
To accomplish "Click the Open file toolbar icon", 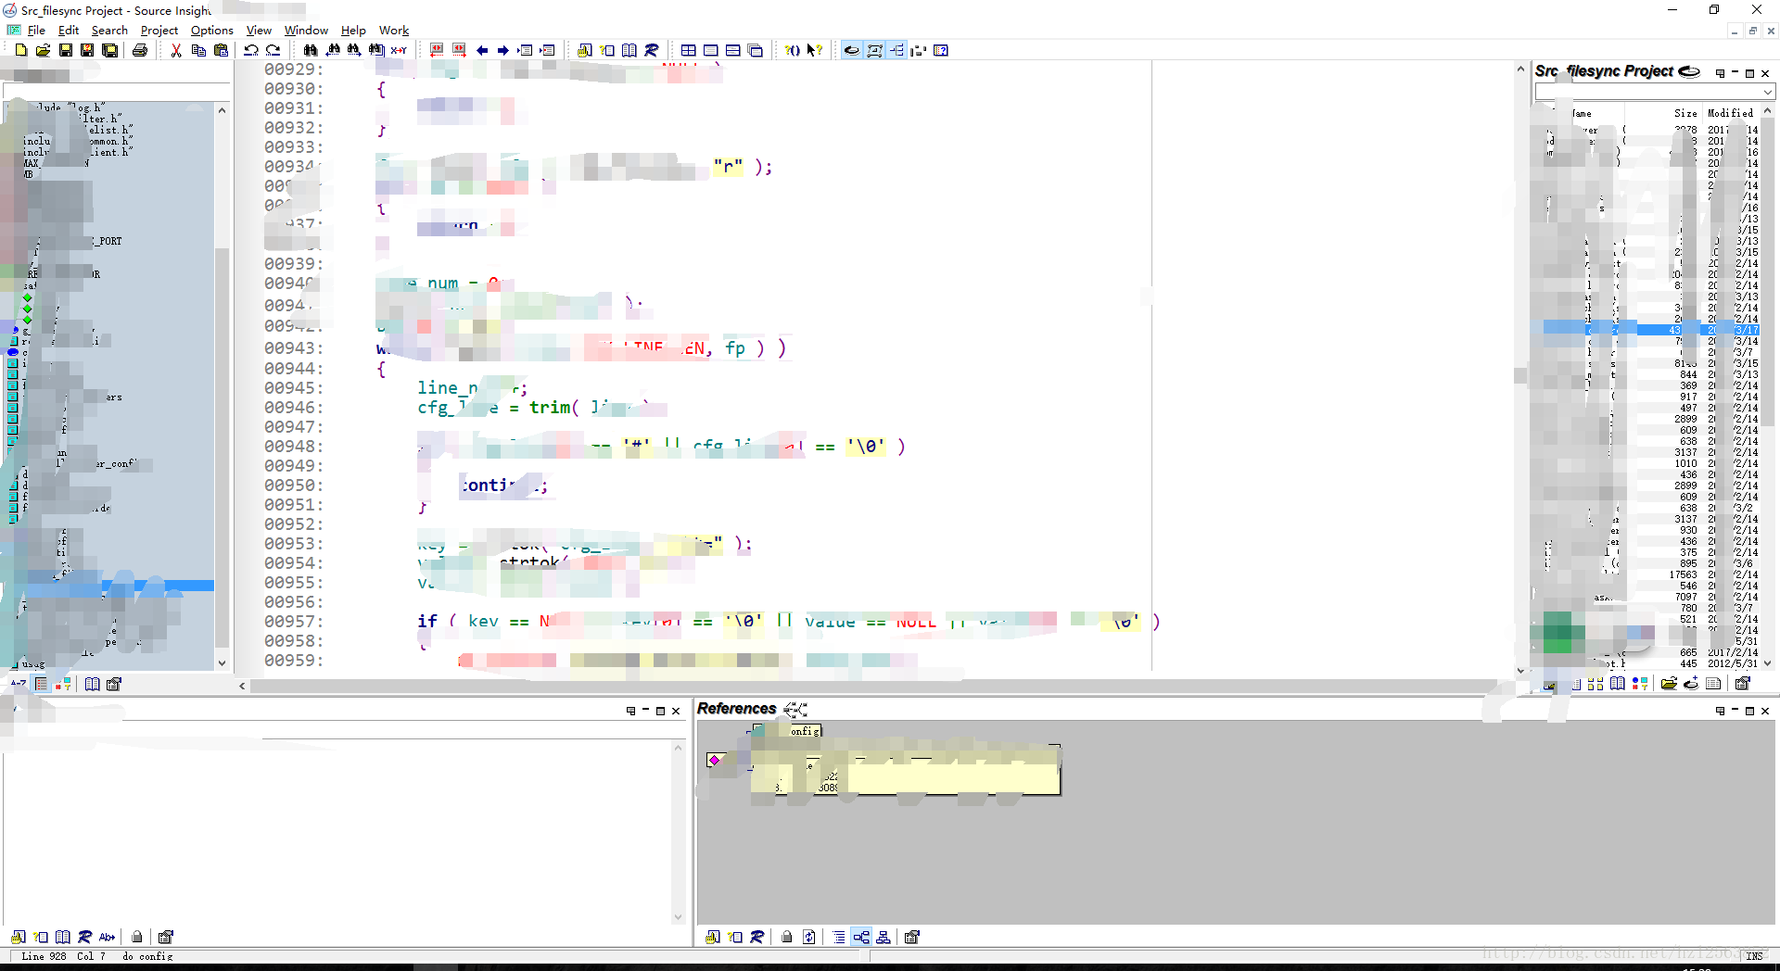I will pos(43,50).
